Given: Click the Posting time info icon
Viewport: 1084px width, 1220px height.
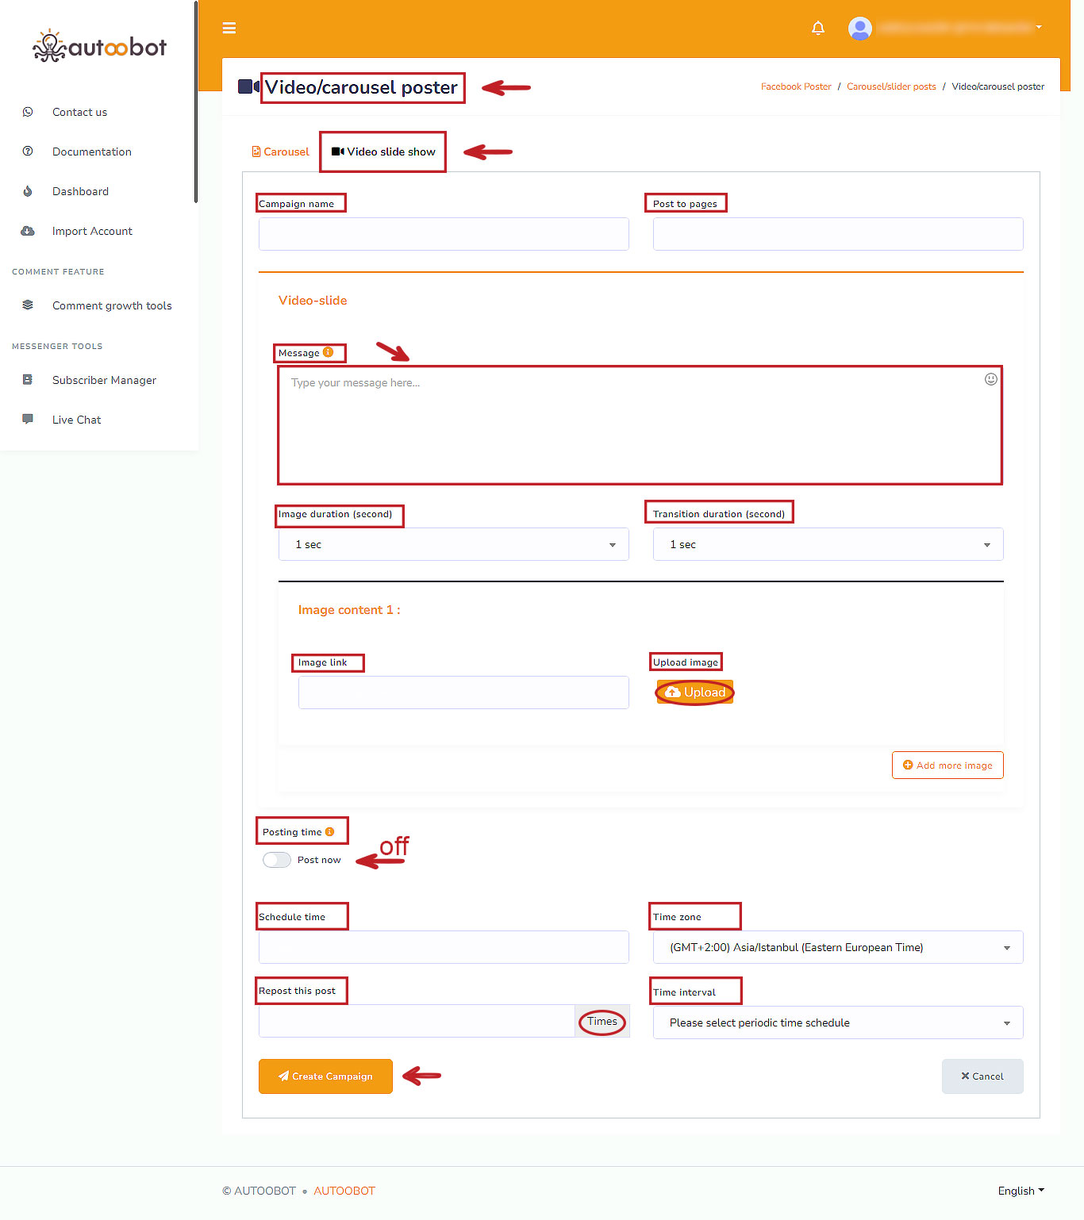Looking at the screenshot, I should tap(330, 832).
